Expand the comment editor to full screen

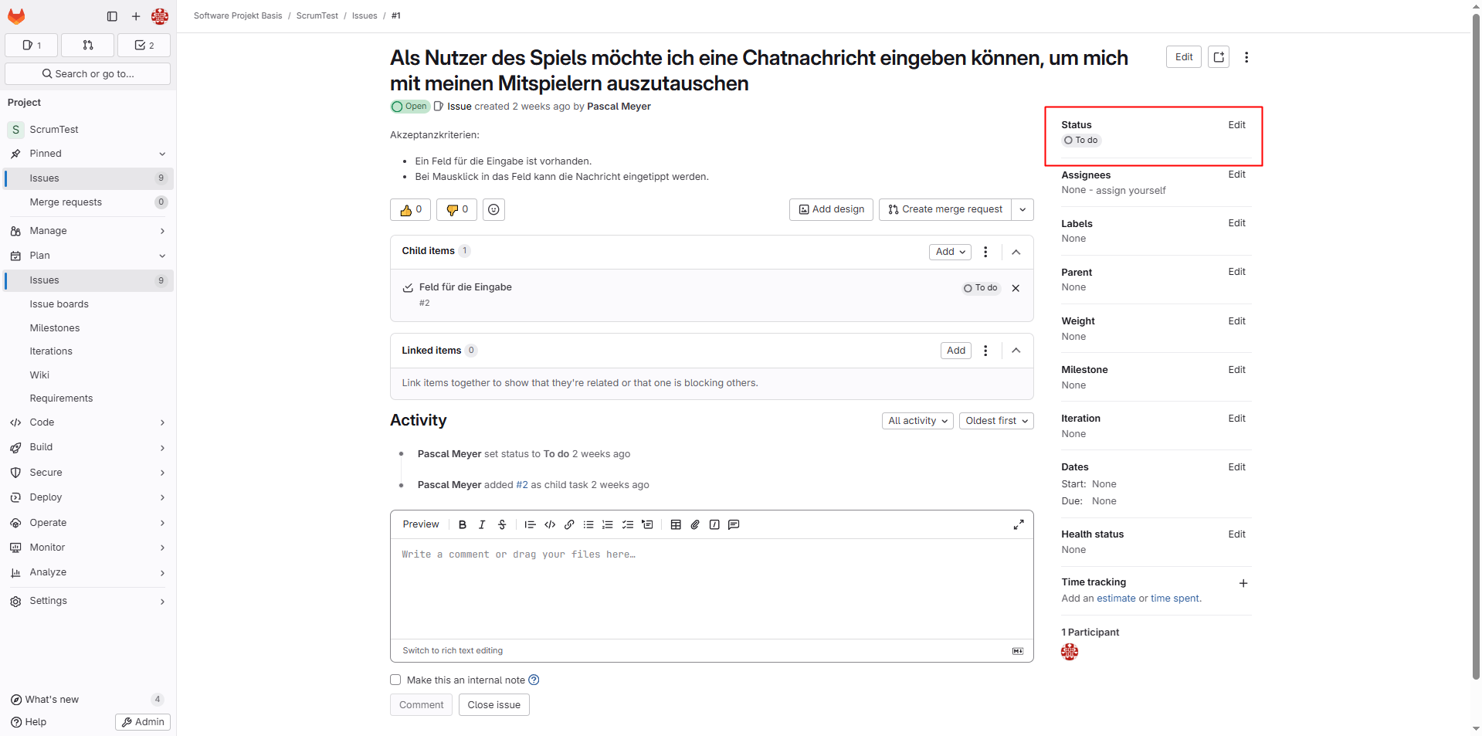point(1019,525)
